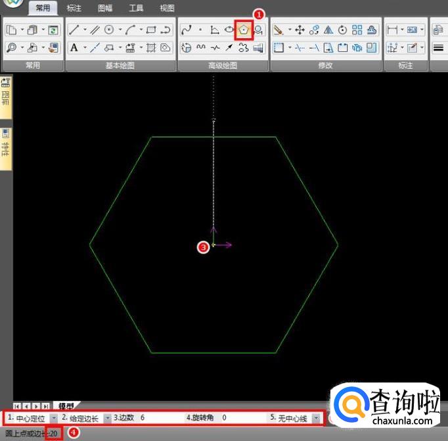Activate the move tool in the 修改 panel
The image size is (448, 441).
coord(300,30)
